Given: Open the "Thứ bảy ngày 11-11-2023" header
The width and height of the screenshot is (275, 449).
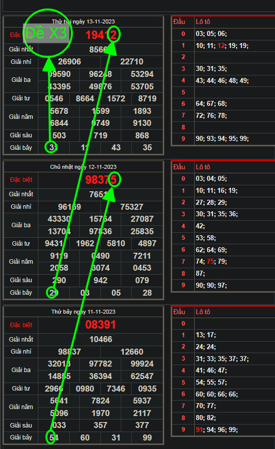Looking at the screenshot, I should tap(83, 312).
